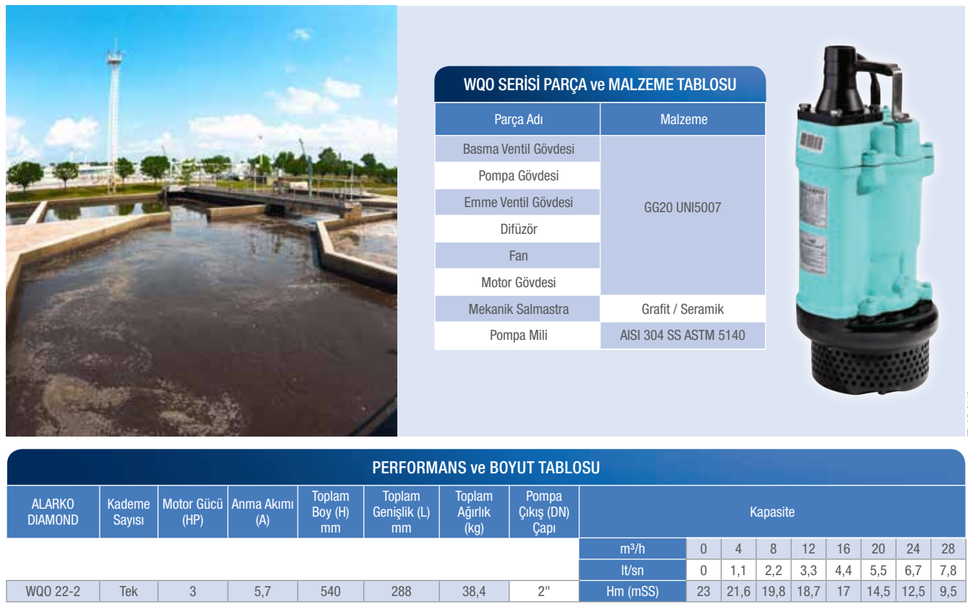The height and width of the screenshot is (604, 968).
Task: Click the turquoise submersible pump image
Action: [866, 220]
